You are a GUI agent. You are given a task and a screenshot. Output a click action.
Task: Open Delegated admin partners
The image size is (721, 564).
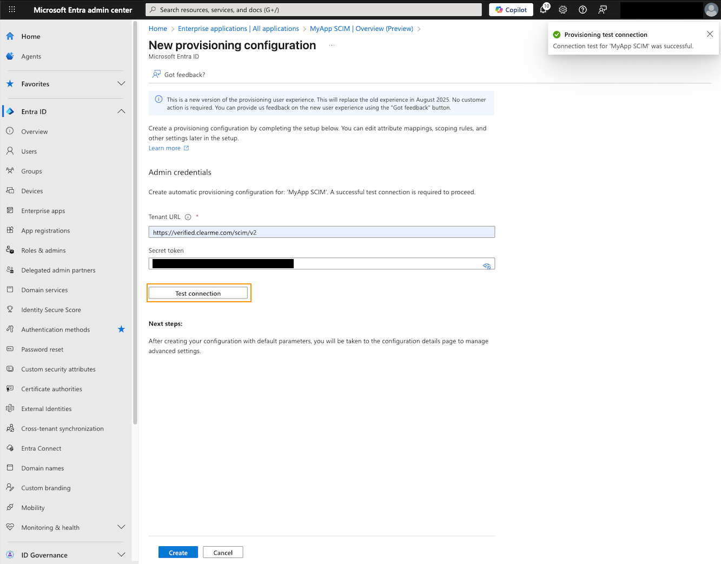coord(58,270)
